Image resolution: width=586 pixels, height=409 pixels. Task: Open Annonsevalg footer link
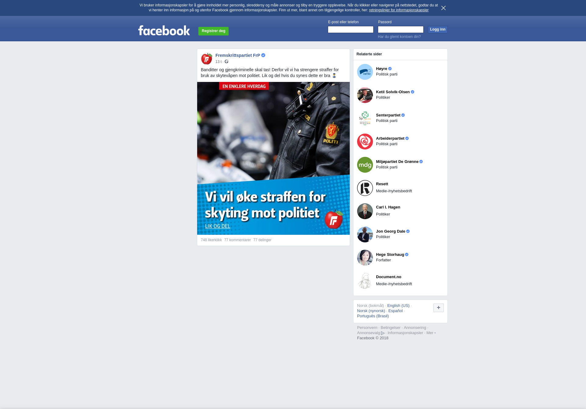tap(368, 333)
